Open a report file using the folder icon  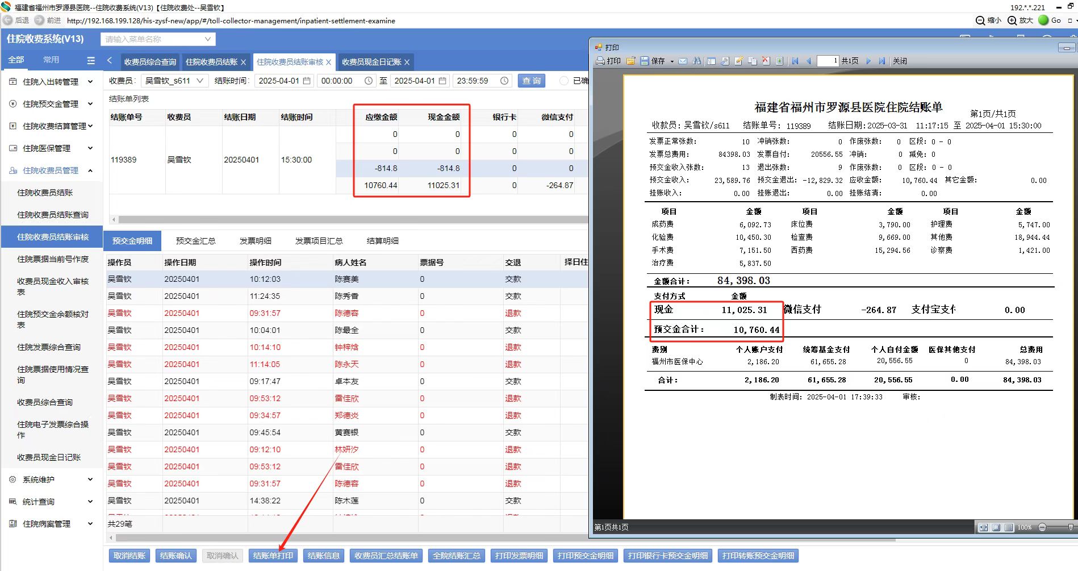pos(630,61)
